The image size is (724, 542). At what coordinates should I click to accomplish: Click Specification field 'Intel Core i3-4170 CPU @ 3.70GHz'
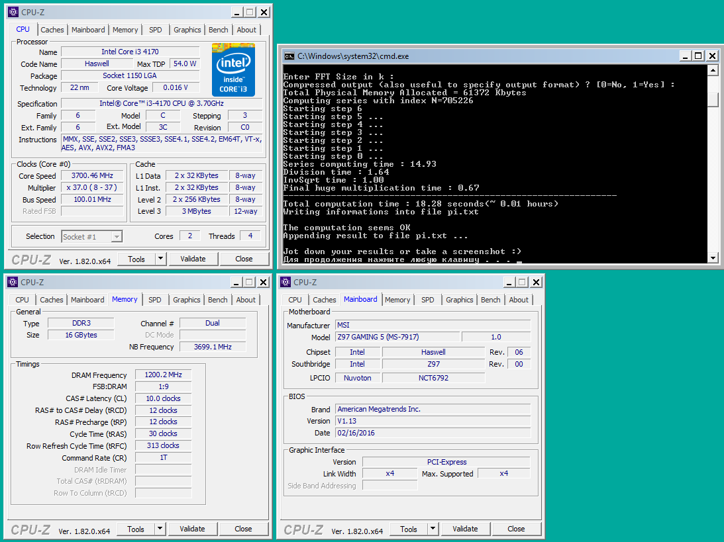pyautogui.click(x=162, y=103)
